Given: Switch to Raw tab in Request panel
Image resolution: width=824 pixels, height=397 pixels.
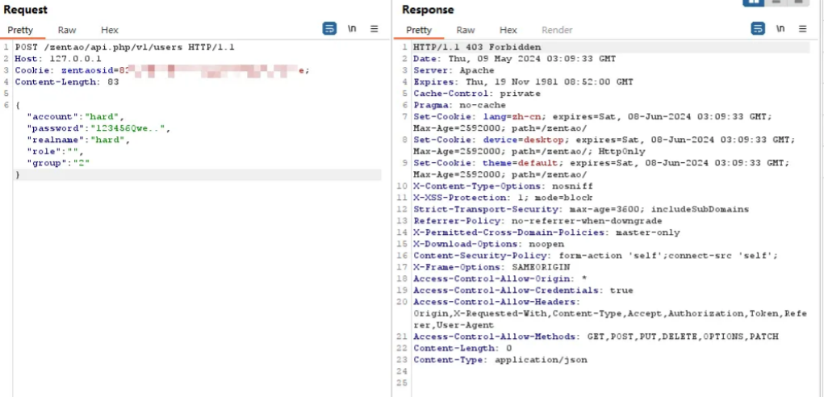Looking at the screenshot, I should (x=67, y=30).
